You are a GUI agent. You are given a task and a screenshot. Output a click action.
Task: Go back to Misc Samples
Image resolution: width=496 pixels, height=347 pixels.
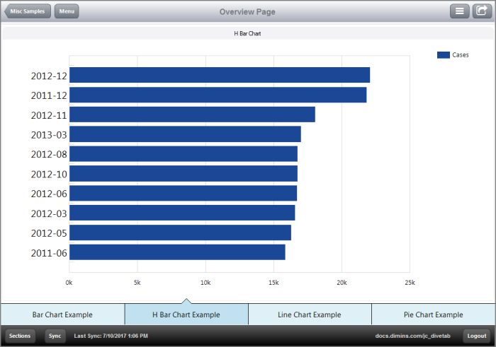click(27, 11)
